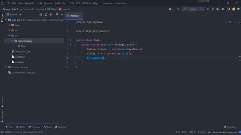Run class Main from gutter arrow
The height and width of the screenshot is (135, 241).
tap(70, 40)
